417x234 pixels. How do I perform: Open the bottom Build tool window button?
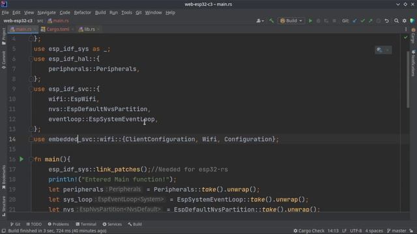point(135,224)
